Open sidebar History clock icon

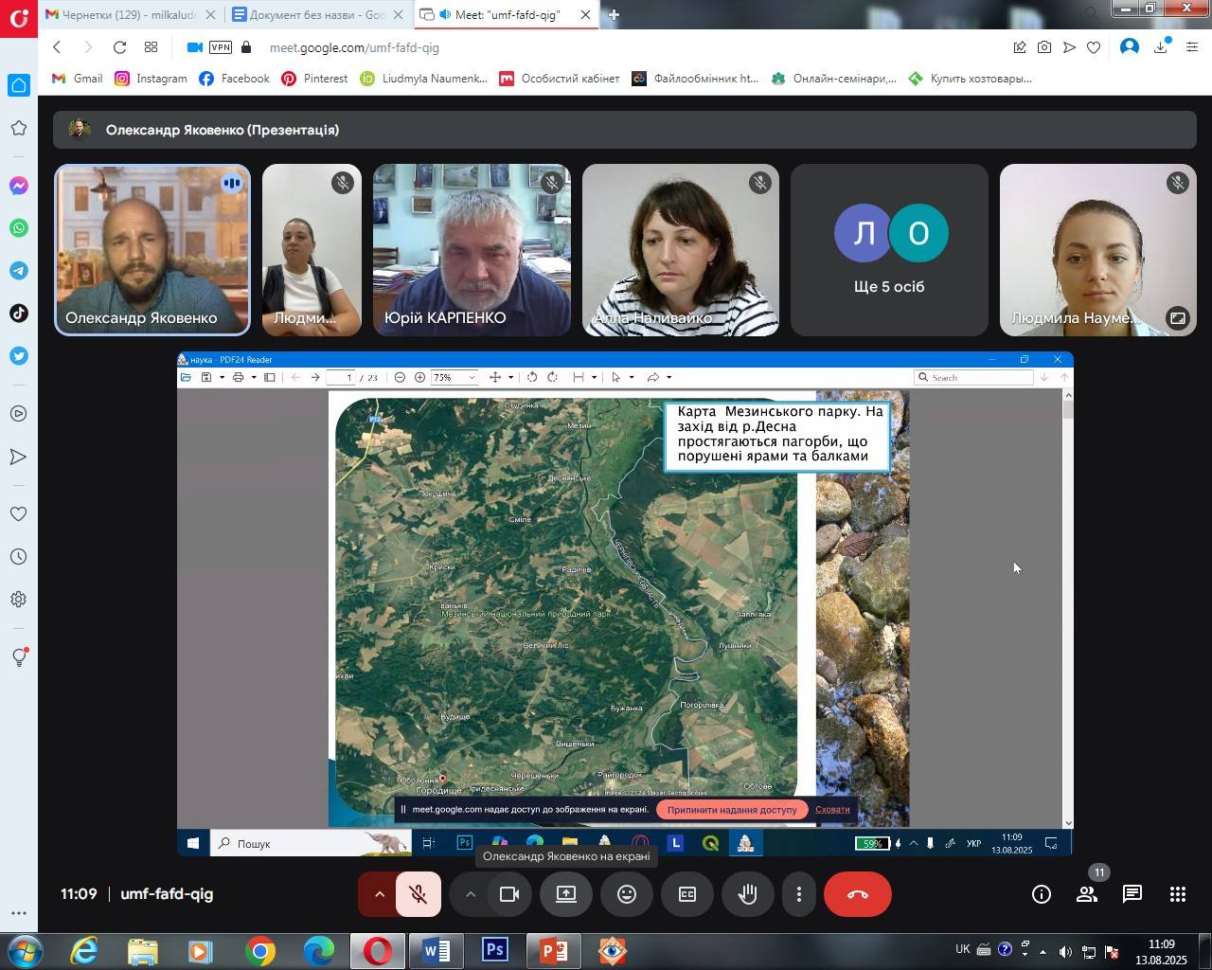19,557
